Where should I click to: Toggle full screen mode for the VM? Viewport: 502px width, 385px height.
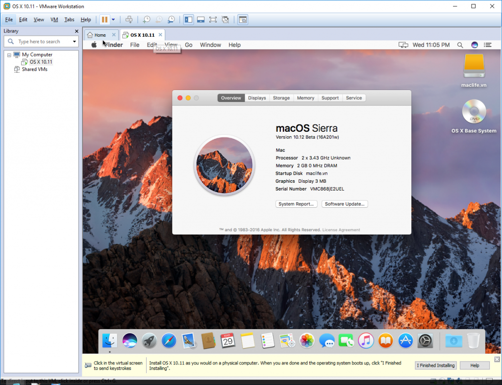(x=213, y=20)
